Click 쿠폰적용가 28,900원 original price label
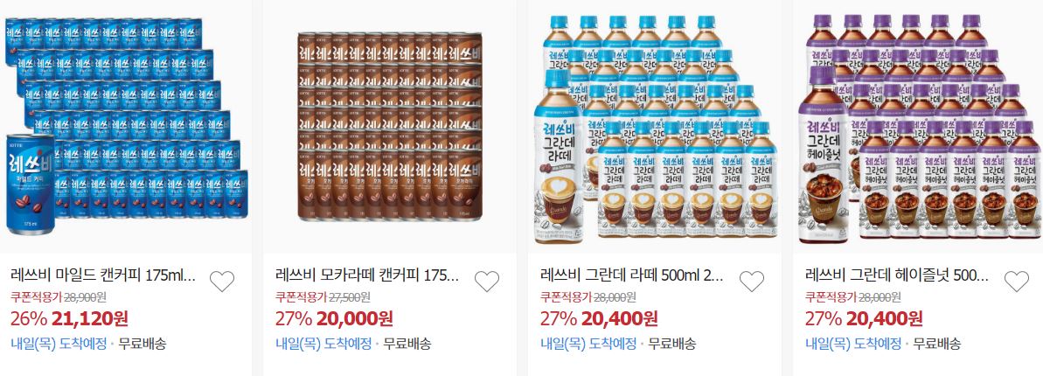Screen dimensions: 1043x376 tap(59, 296)
